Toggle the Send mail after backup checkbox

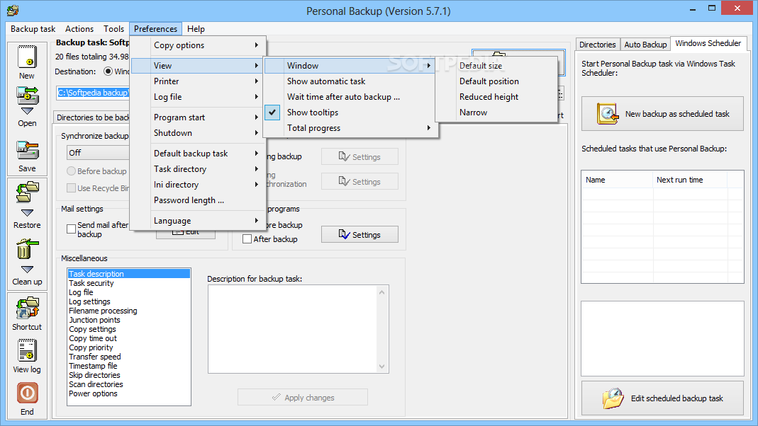coord(71,229)
